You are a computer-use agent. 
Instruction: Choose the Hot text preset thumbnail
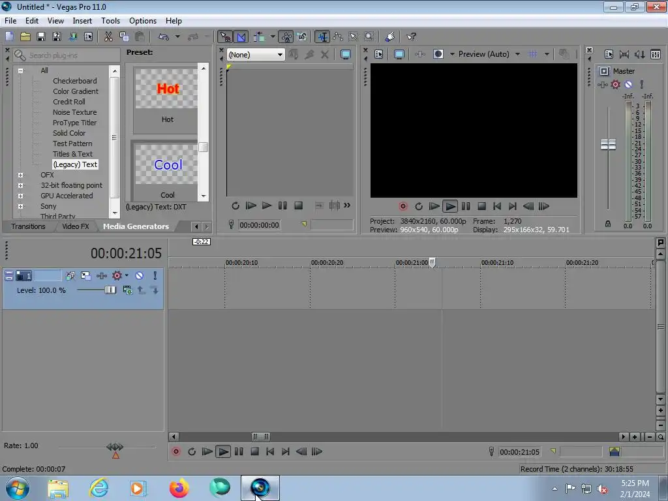pyautogui.click(x=166, y=89)
